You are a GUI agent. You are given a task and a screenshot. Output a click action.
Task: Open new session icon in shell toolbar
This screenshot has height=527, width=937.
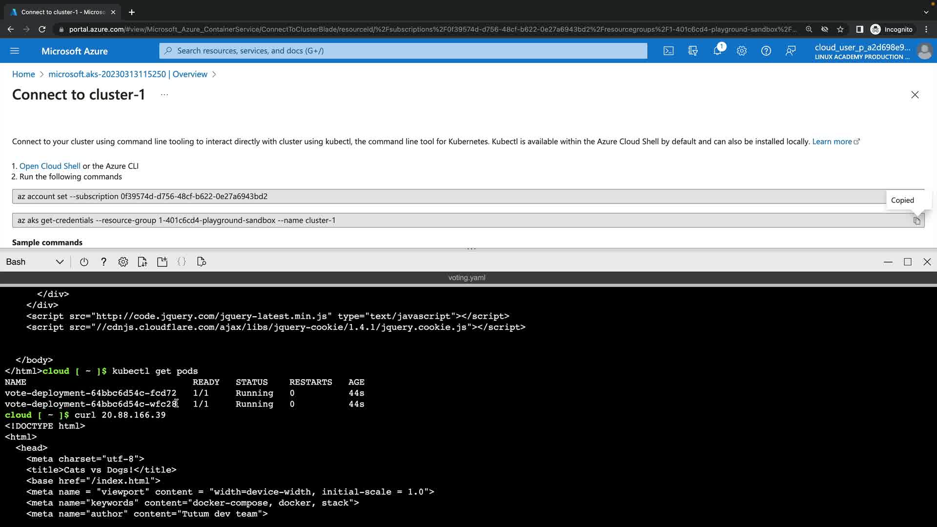(x=162, y=262)
